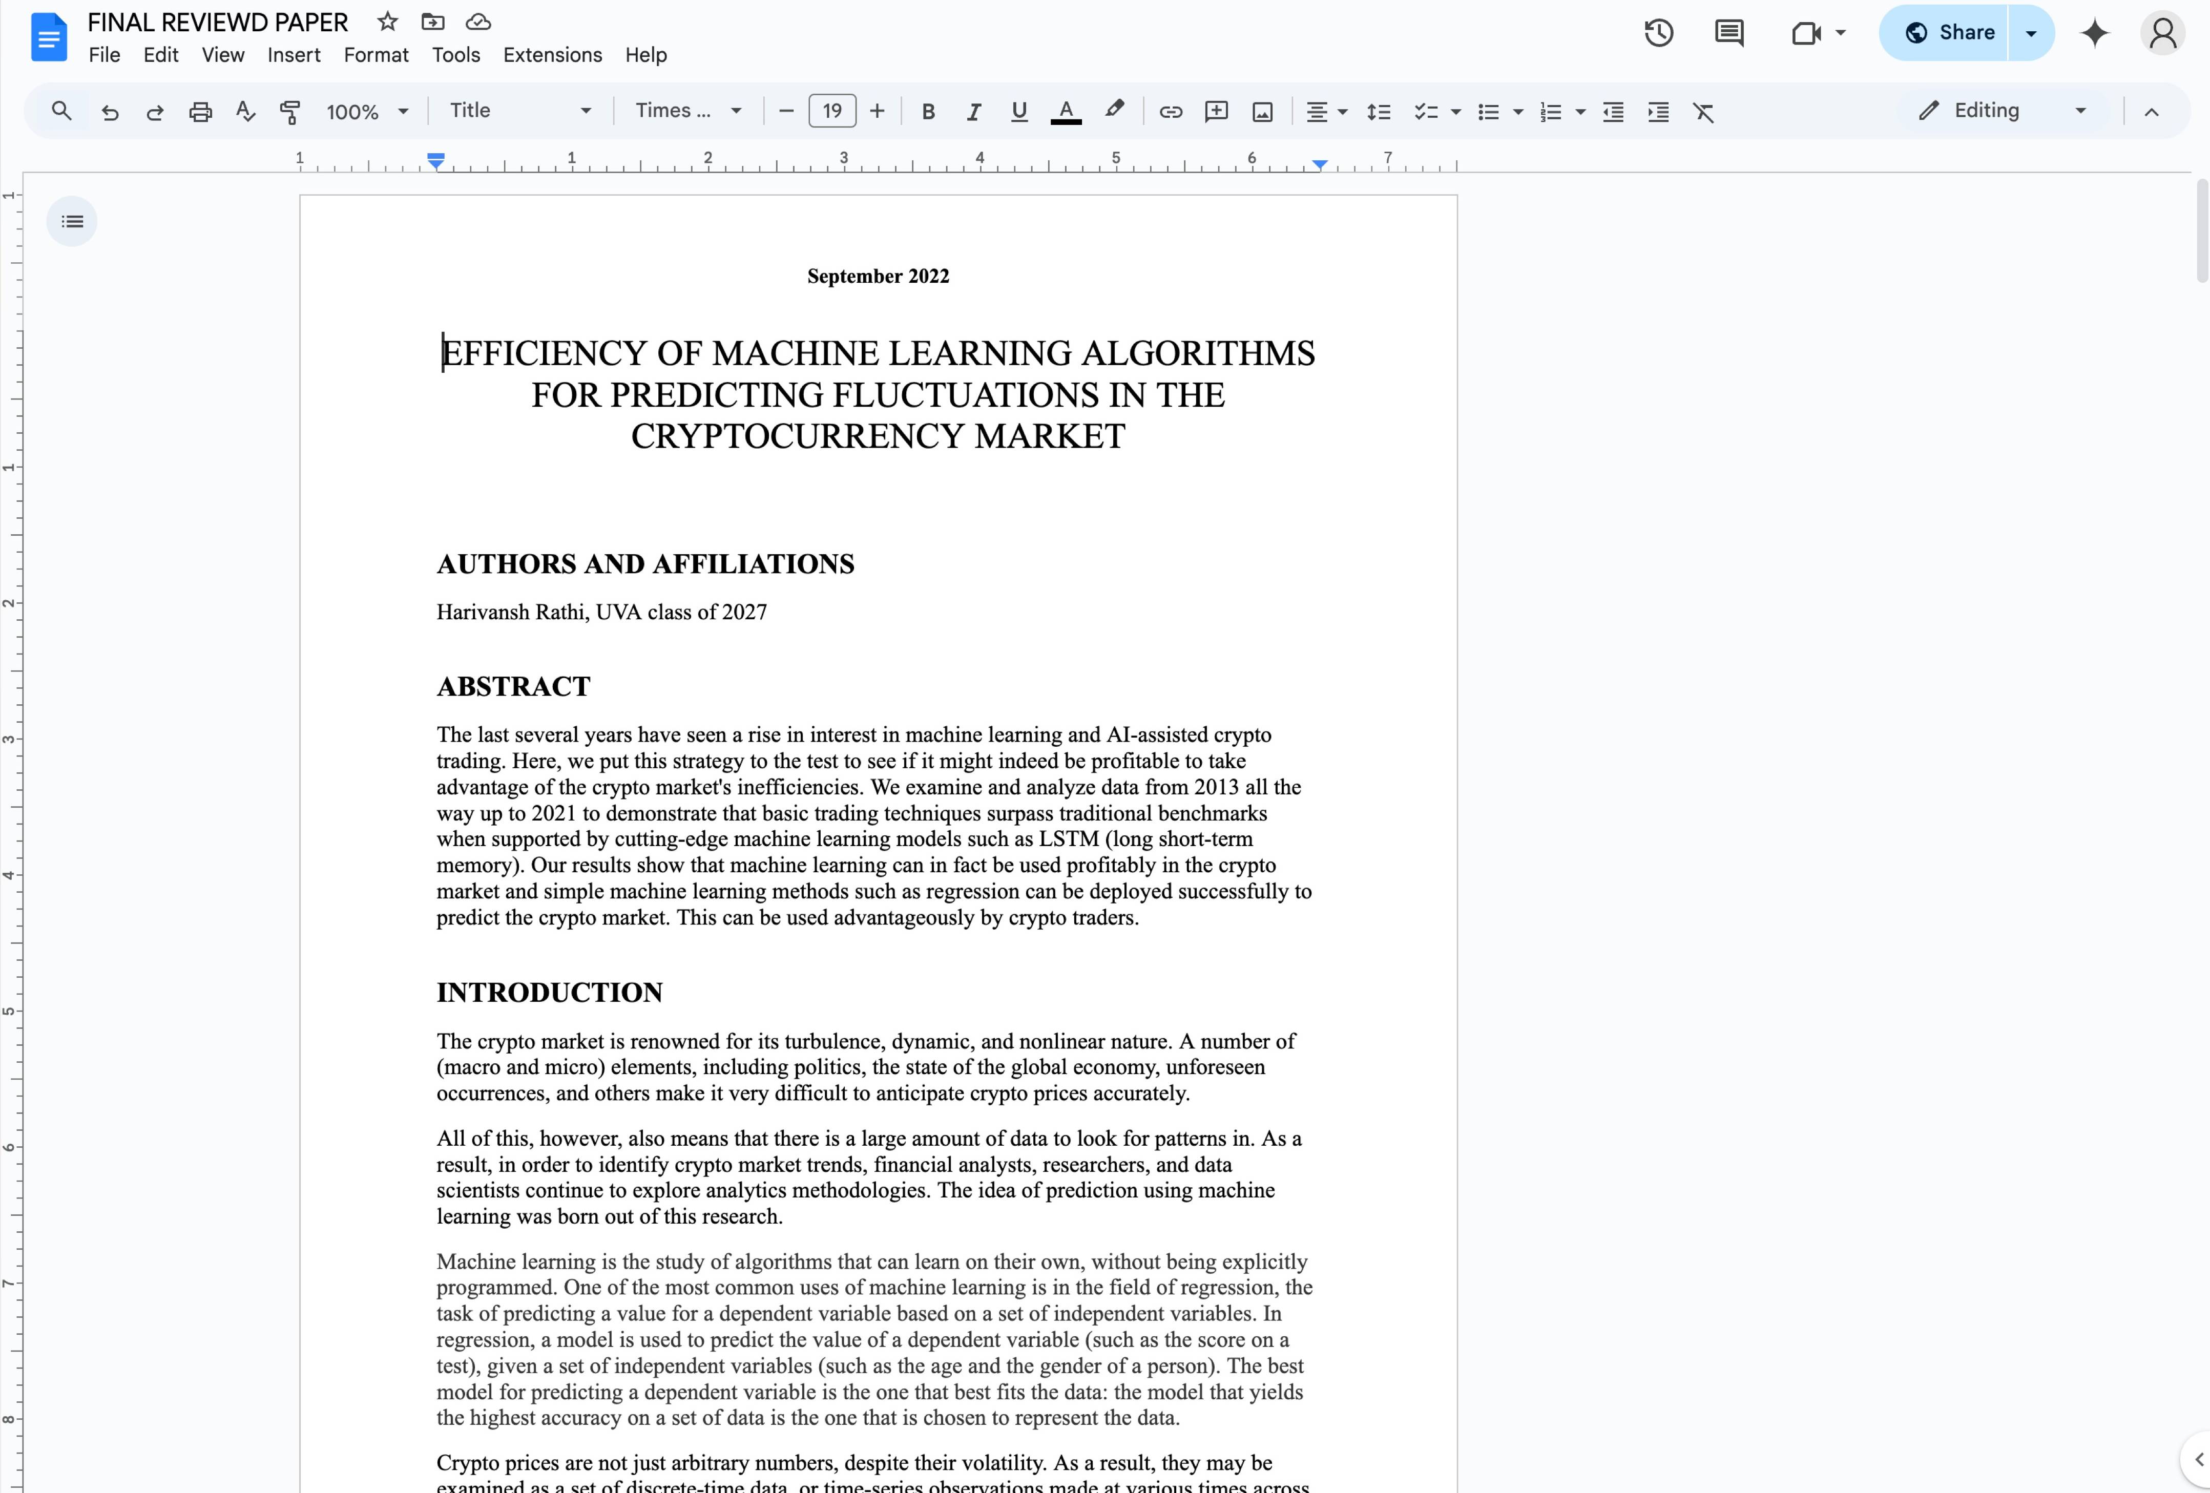Toggle italic formatting
This screenshot has height=1493, width=2210.
tap(973, 112)
